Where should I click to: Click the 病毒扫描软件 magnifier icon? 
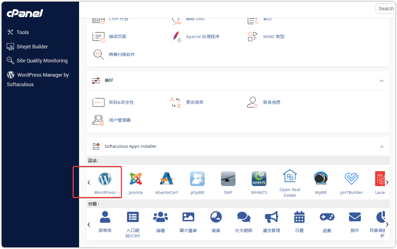pos(98,54)
